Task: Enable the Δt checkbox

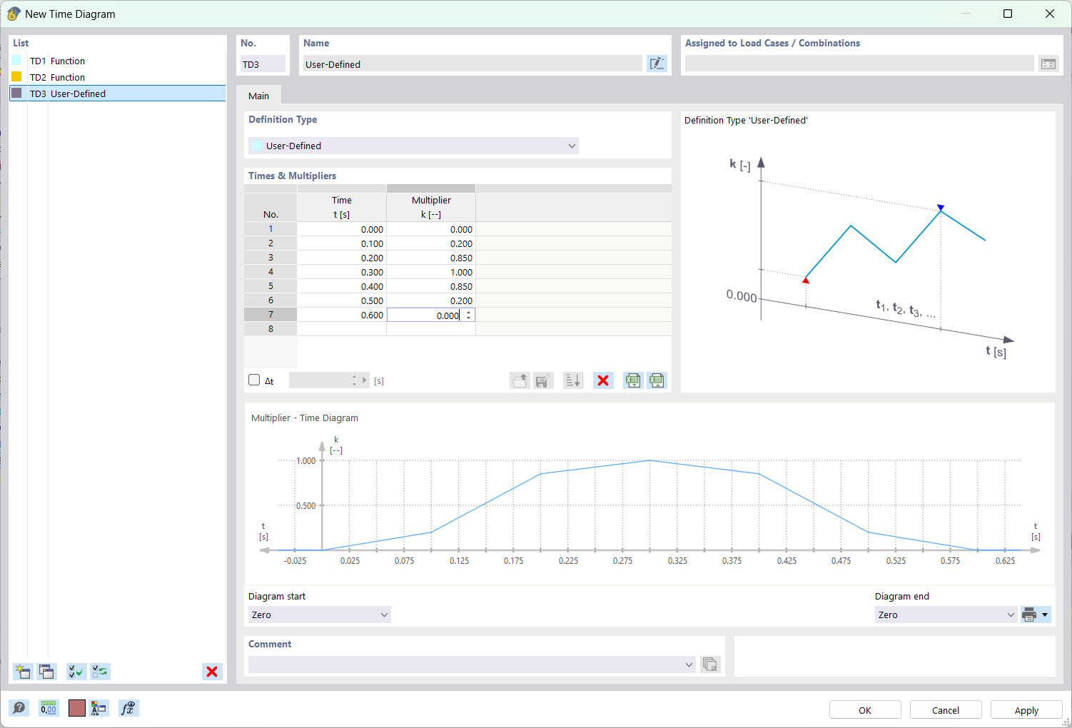Action: click(254, 380)
